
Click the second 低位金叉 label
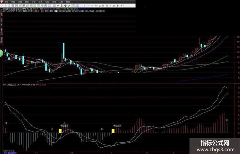pyautogui.click(x=117, y=126)
